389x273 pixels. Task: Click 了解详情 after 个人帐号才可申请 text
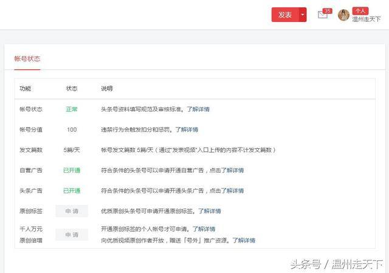click(204, 229)
